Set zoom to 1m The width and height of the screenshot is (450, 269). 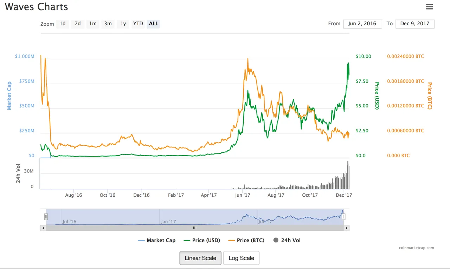coord(93,24)
